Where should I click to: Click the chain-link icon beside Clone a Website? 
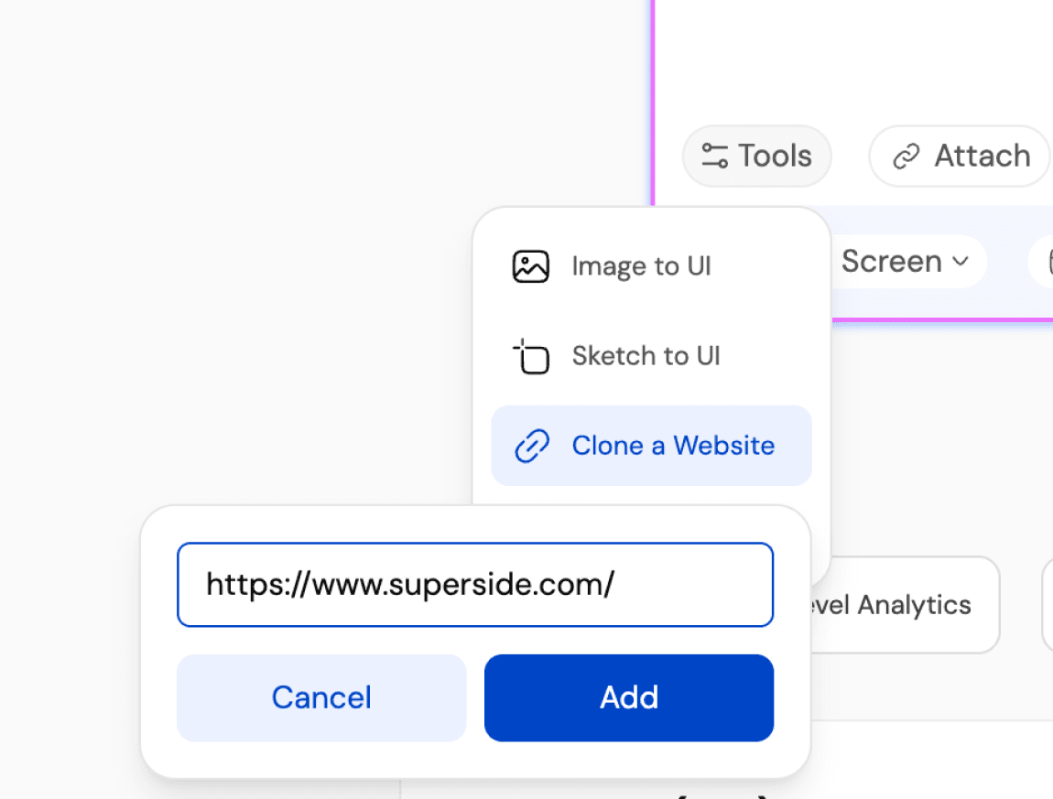[x=532, y=446]
